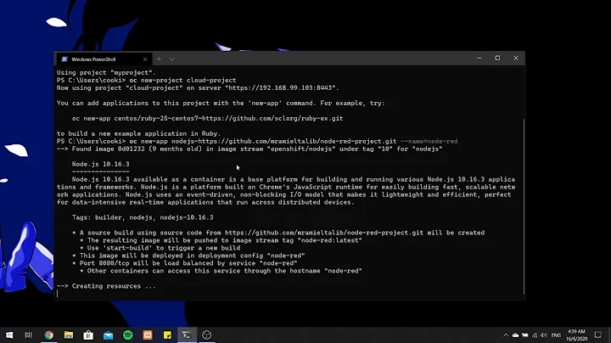Click the terminal vertical scrollbar

point(524,206)
